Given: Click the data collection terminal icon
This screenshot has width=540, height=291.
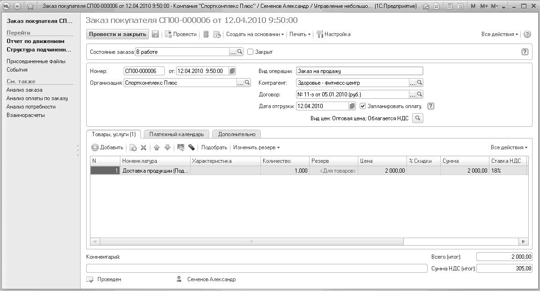Looking at the screenshot, I should click(192, 147).
